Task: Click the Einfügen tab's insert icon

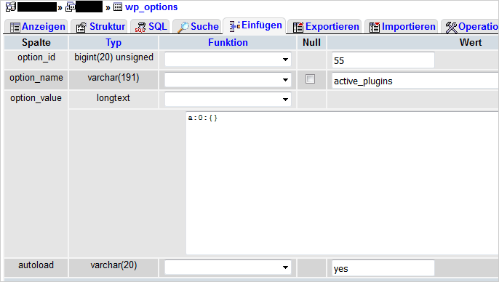Action: 235,26
